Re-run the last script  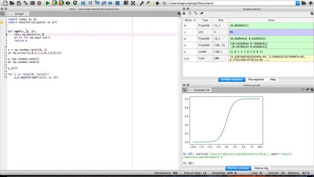click(x=75, y=3)
